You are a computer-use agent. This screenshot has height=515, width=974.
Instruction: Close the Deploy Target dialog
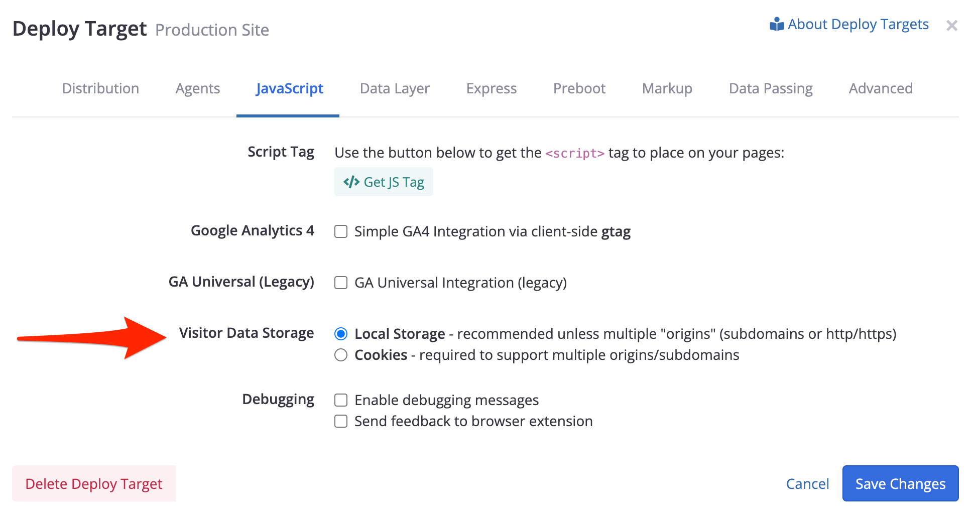tap(951, 26)
